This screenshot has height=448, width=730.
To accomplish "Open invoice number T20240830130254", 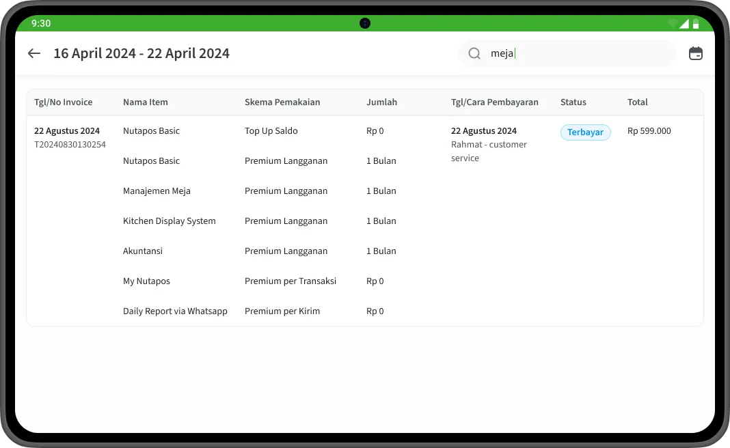I will pos(70,145).
